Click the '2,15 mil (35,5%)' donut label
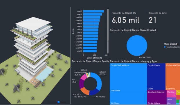 point(102,73)
